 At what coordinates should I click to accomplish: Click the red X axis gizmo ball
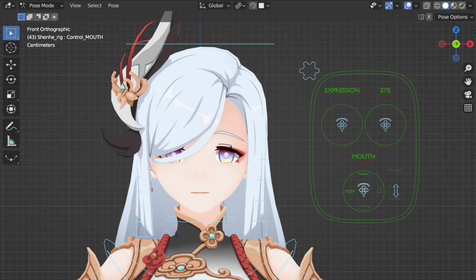[470, 44]
